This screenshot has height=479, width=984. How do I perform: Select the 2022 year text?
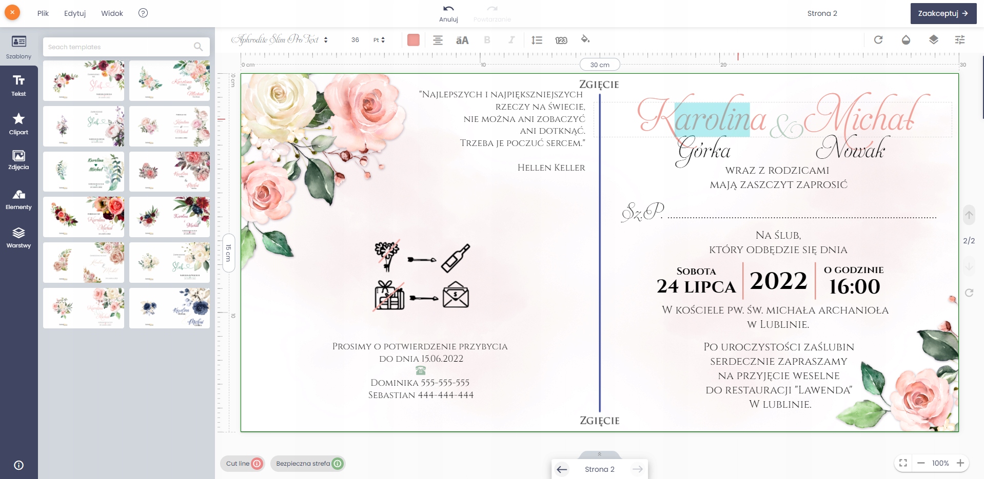pyautogui.click(x=778, y=281)
